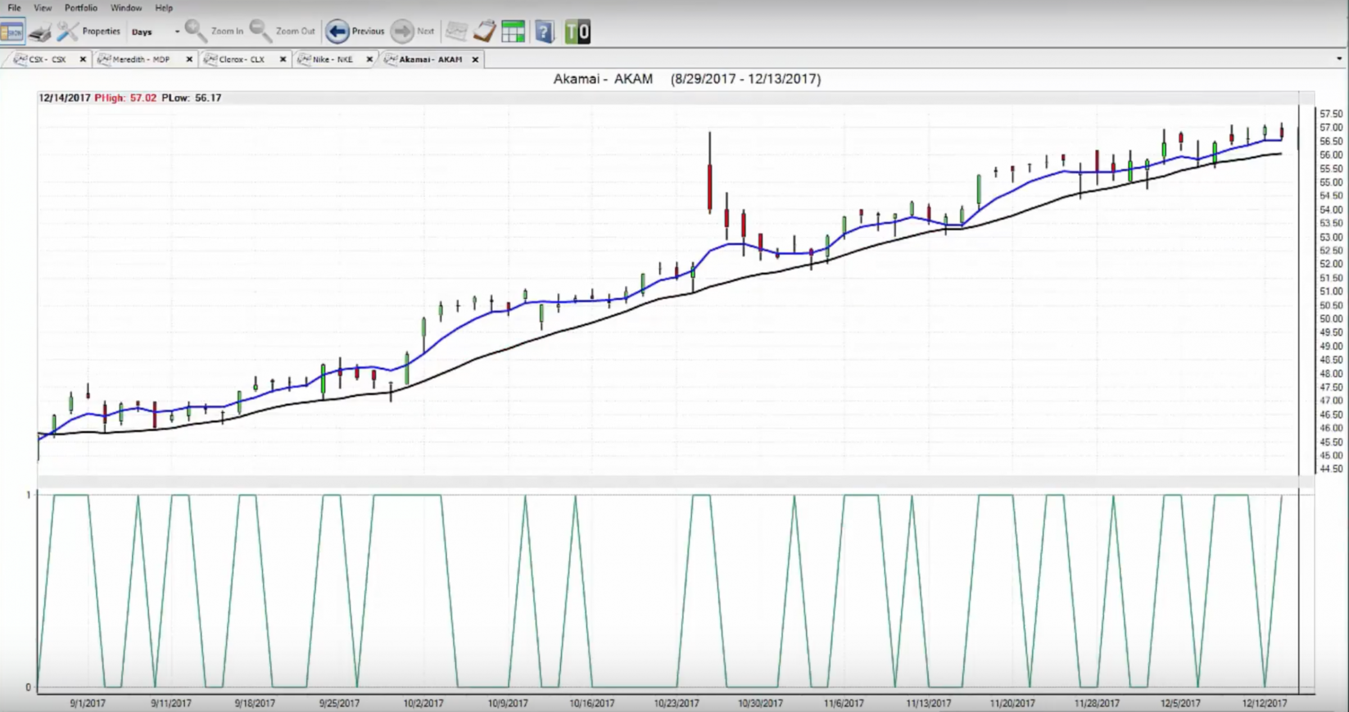Screen dimensions: 1349x712
Task: Click the 12/12/2017 date axis label
Action: tap(1264, 703)
